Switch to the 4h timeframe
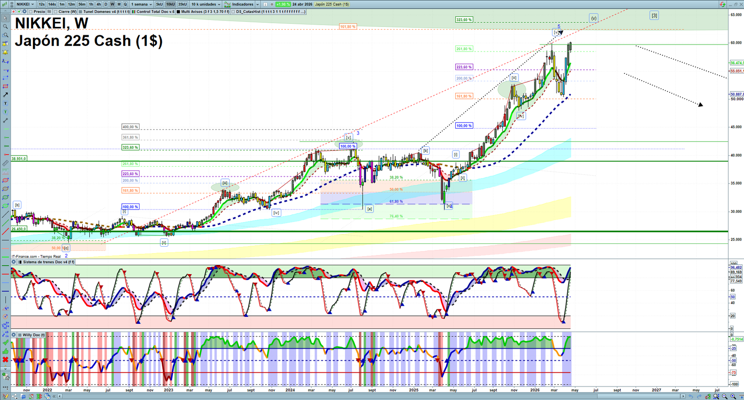The height and width of the screenshot is (400, 744). click(99, 4)
